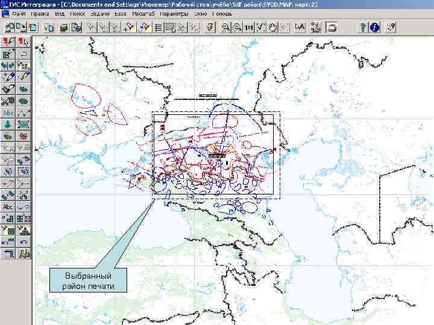Click the blue circle info icon

pos(374,27)
